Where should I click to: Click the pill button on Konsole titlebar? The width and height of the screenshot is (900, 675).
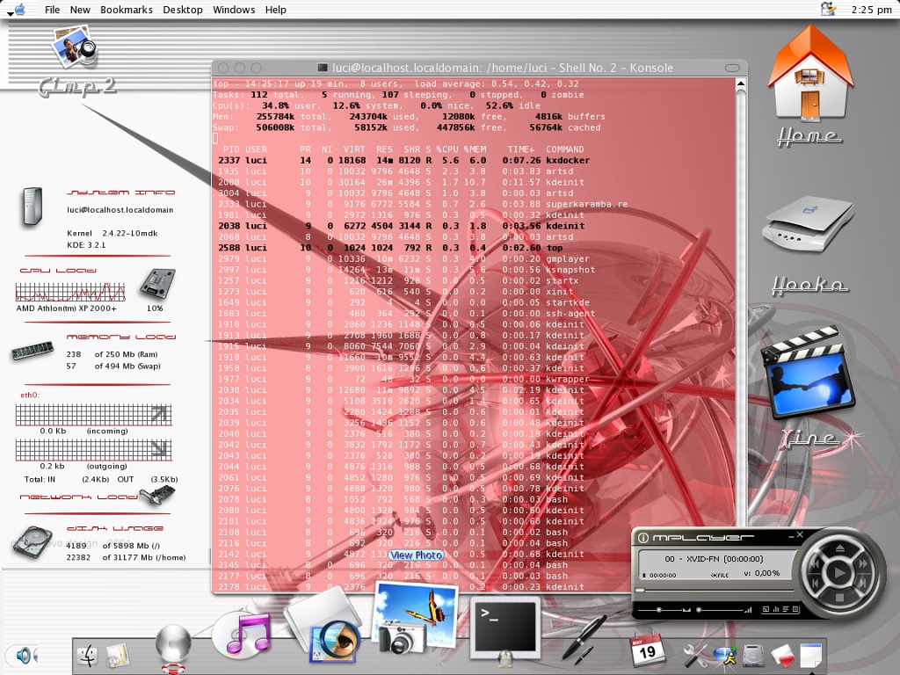[x=732, y=68]
